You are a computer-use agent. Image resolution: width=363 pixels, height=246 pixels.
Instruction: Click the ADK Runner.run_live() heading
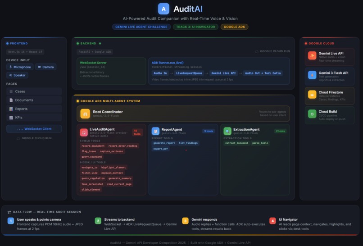[x=168, y=63]
